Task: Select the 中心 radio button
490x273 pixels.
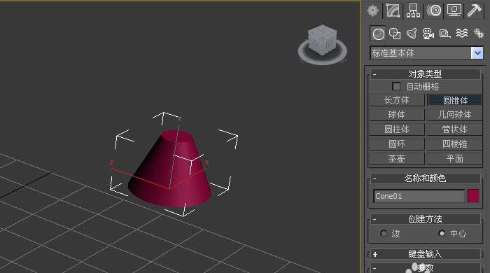Action: pos(442,233)
